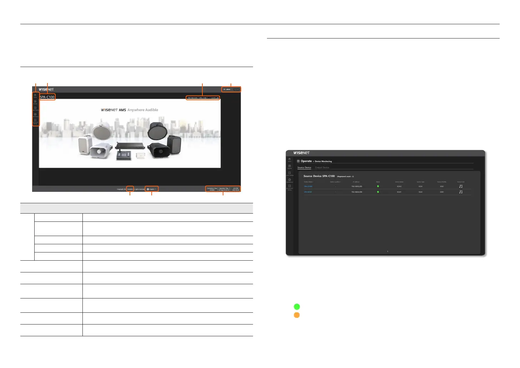The image size is (520, 368).
Task: Switch to the Output Device tab
Action: pos(322,168)
